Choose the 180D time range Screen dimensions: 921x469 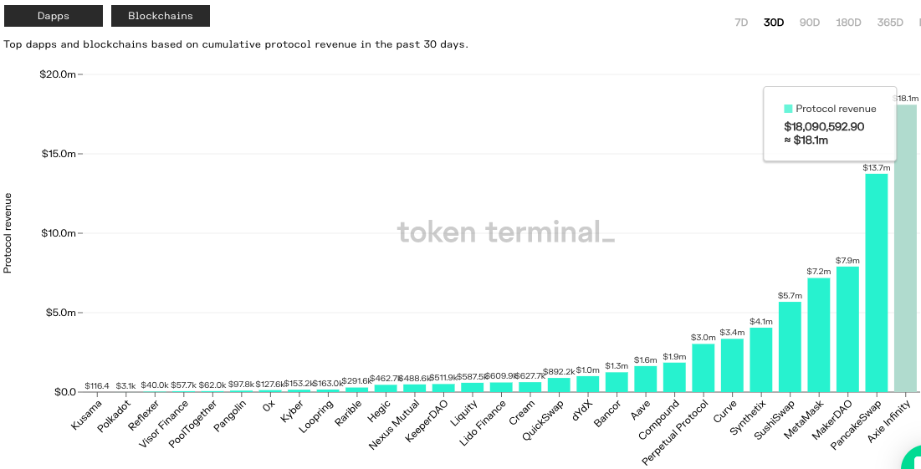848,23
